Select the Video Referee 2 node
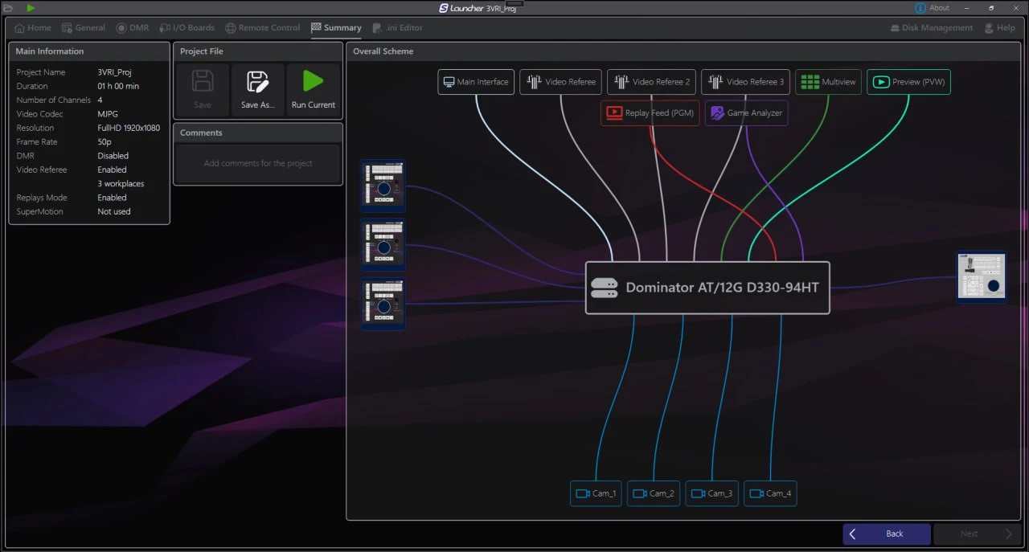Image resolution: width=1029 pixels, height=552 pixels. click(651, 82)
